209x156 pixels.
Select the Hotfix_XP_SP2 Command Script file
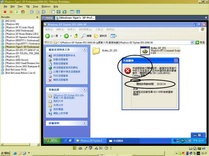160,50
